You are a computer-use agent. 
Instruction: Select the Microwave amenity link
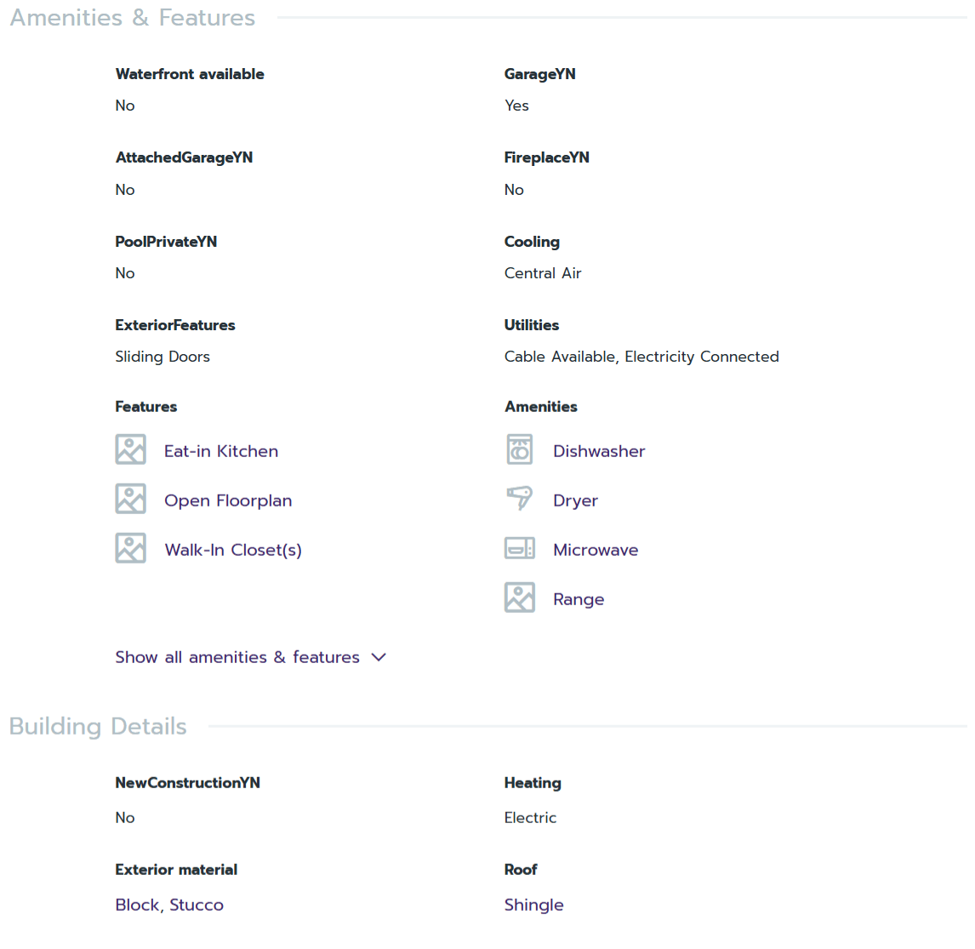click(596, 550)
